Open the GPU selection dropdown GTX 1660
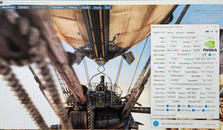The width and height of the screenshot is (223, 130). point(171,116)
